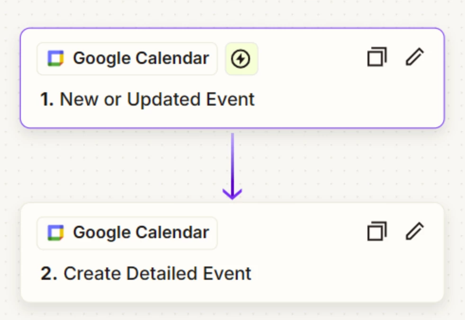Click the Create Detailed Event title
465x320 pixels.
(x=158, y=274)
